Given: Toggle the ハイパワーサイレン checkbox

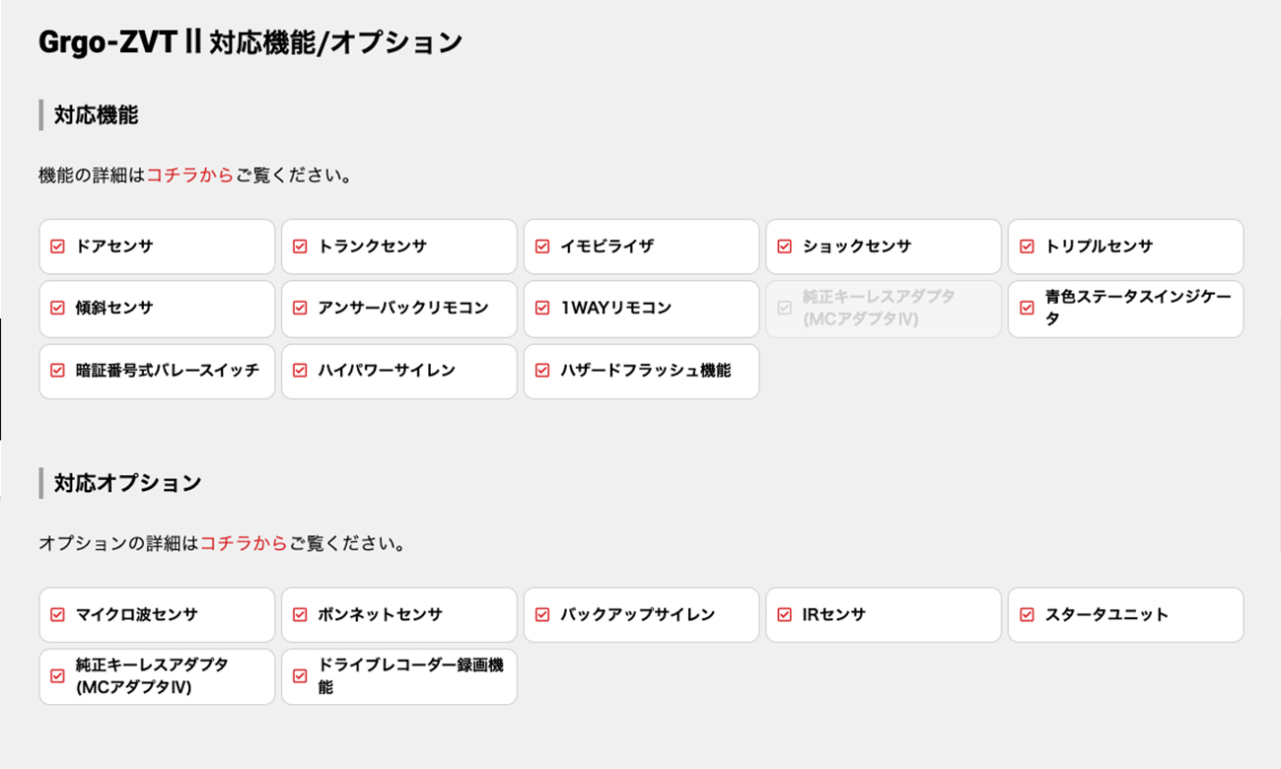Looking at the screenshot, I should pos(300,371).
